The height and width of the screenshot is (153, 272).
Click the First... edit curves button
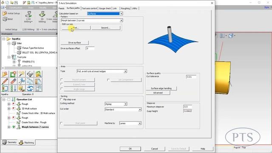tap(76, 28)
